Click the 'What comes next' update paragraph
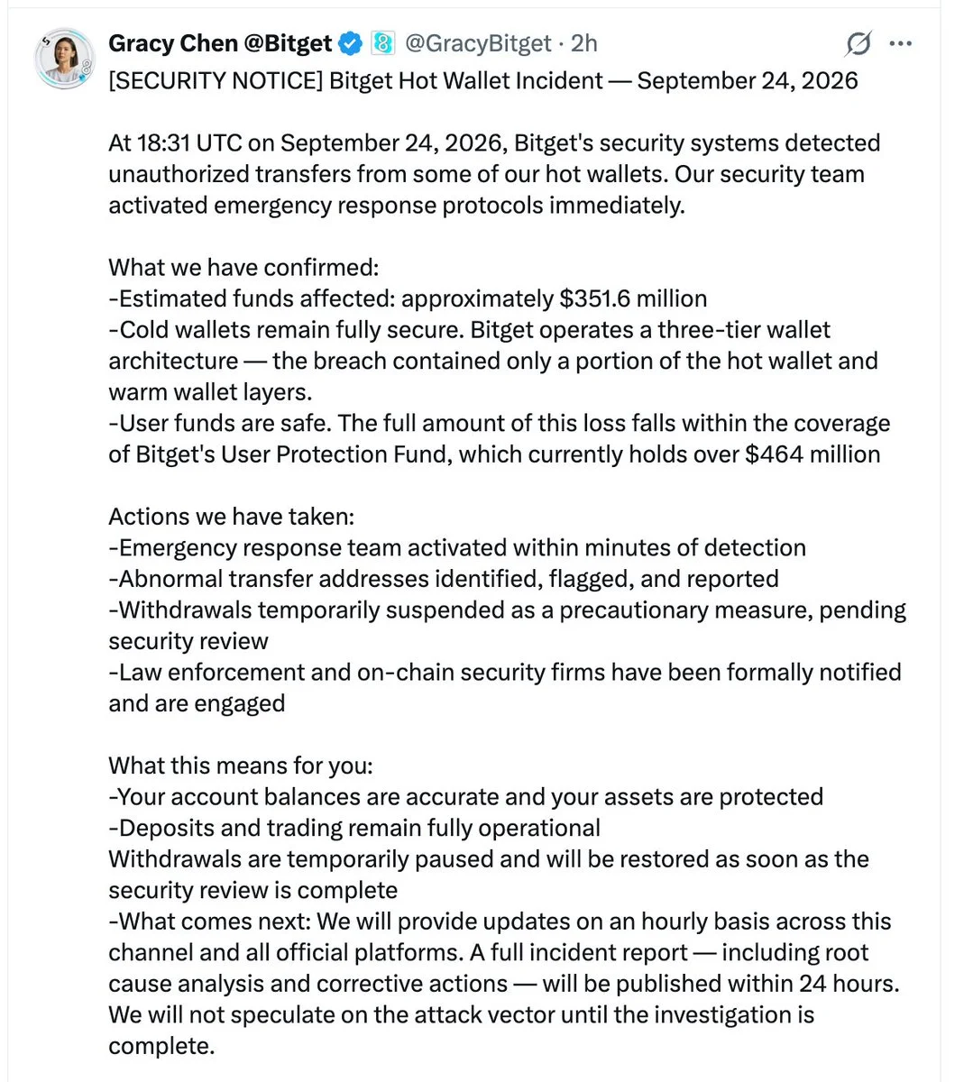Viewport: 964px width, 1082px height. coord(504,983)
